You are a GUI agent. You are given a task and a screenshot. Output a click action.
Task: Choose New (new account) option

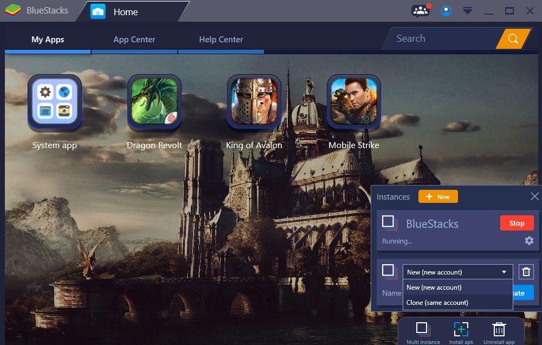(457, 287)
